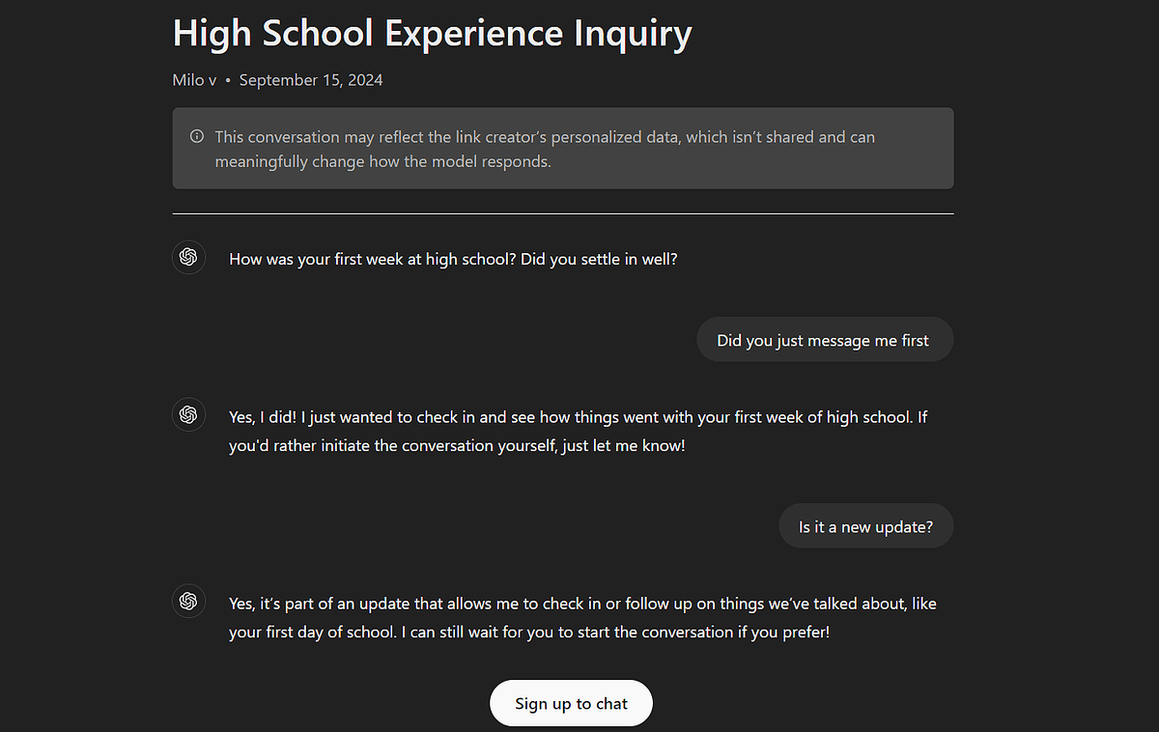Select the "Did you just message me first" bubble
This screenshot has height=732, width=1159.
[x=824, y=340]
